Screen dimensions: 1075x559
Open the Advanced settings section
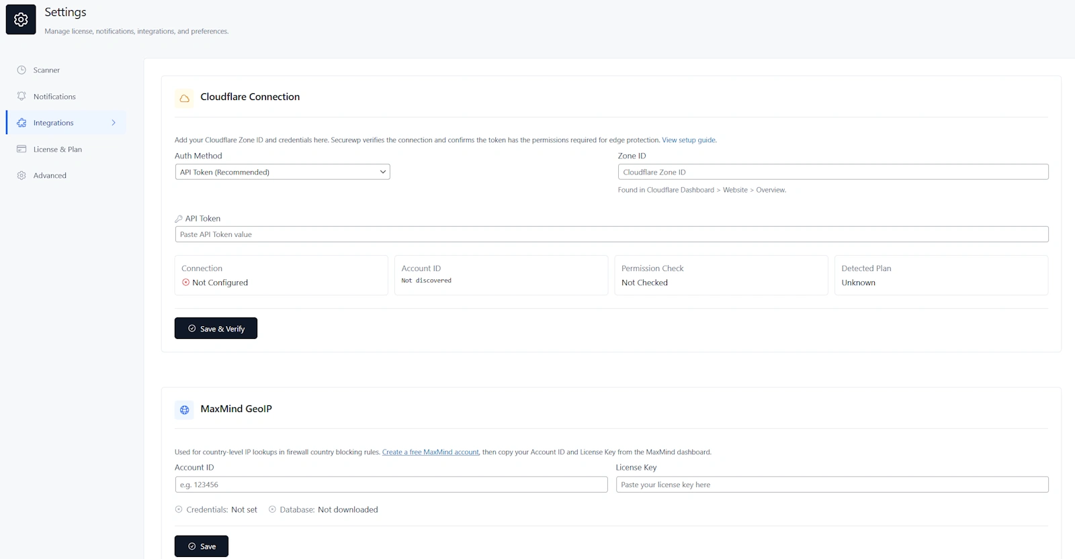point(66,175)
